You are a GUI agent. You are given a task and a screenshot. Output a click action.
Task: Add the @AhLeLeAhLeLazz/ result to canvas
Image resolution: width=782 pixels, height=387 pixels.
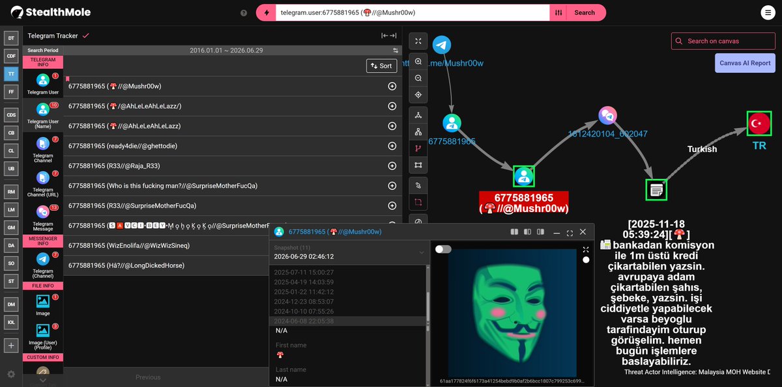(392, 106)
